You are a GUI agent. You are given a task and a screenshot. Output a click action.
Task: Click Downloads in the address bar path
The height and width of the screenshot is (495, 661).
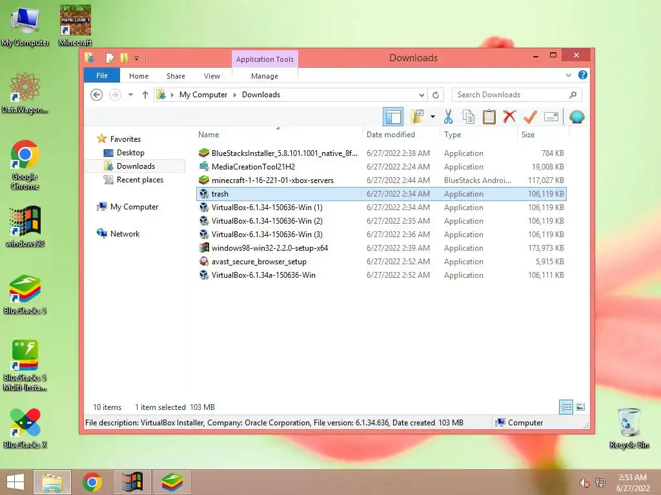(261, 95)
